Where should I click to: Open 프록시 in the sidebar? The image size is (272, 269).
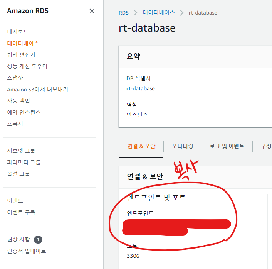click(15, 124)
